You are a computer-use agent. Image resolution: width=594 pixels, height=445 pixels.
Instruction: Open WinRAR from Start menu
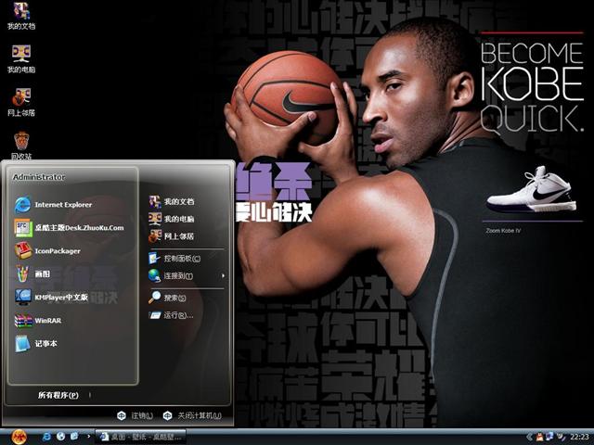coord(38,321)
